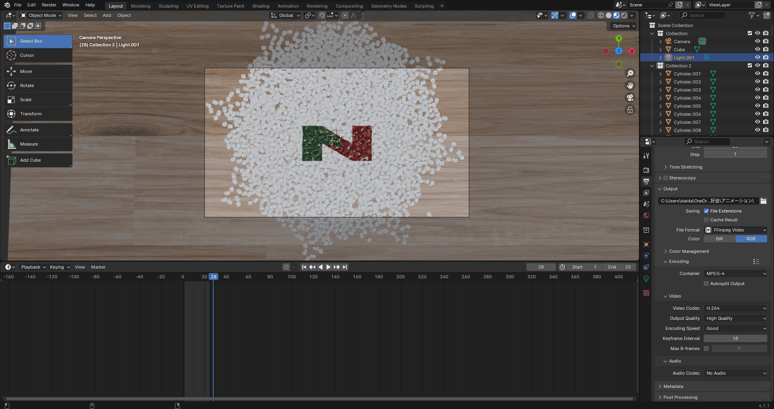Click the play animation button
Image resolution: width=774 pixels, height=409 pixels.
[329, 267]
